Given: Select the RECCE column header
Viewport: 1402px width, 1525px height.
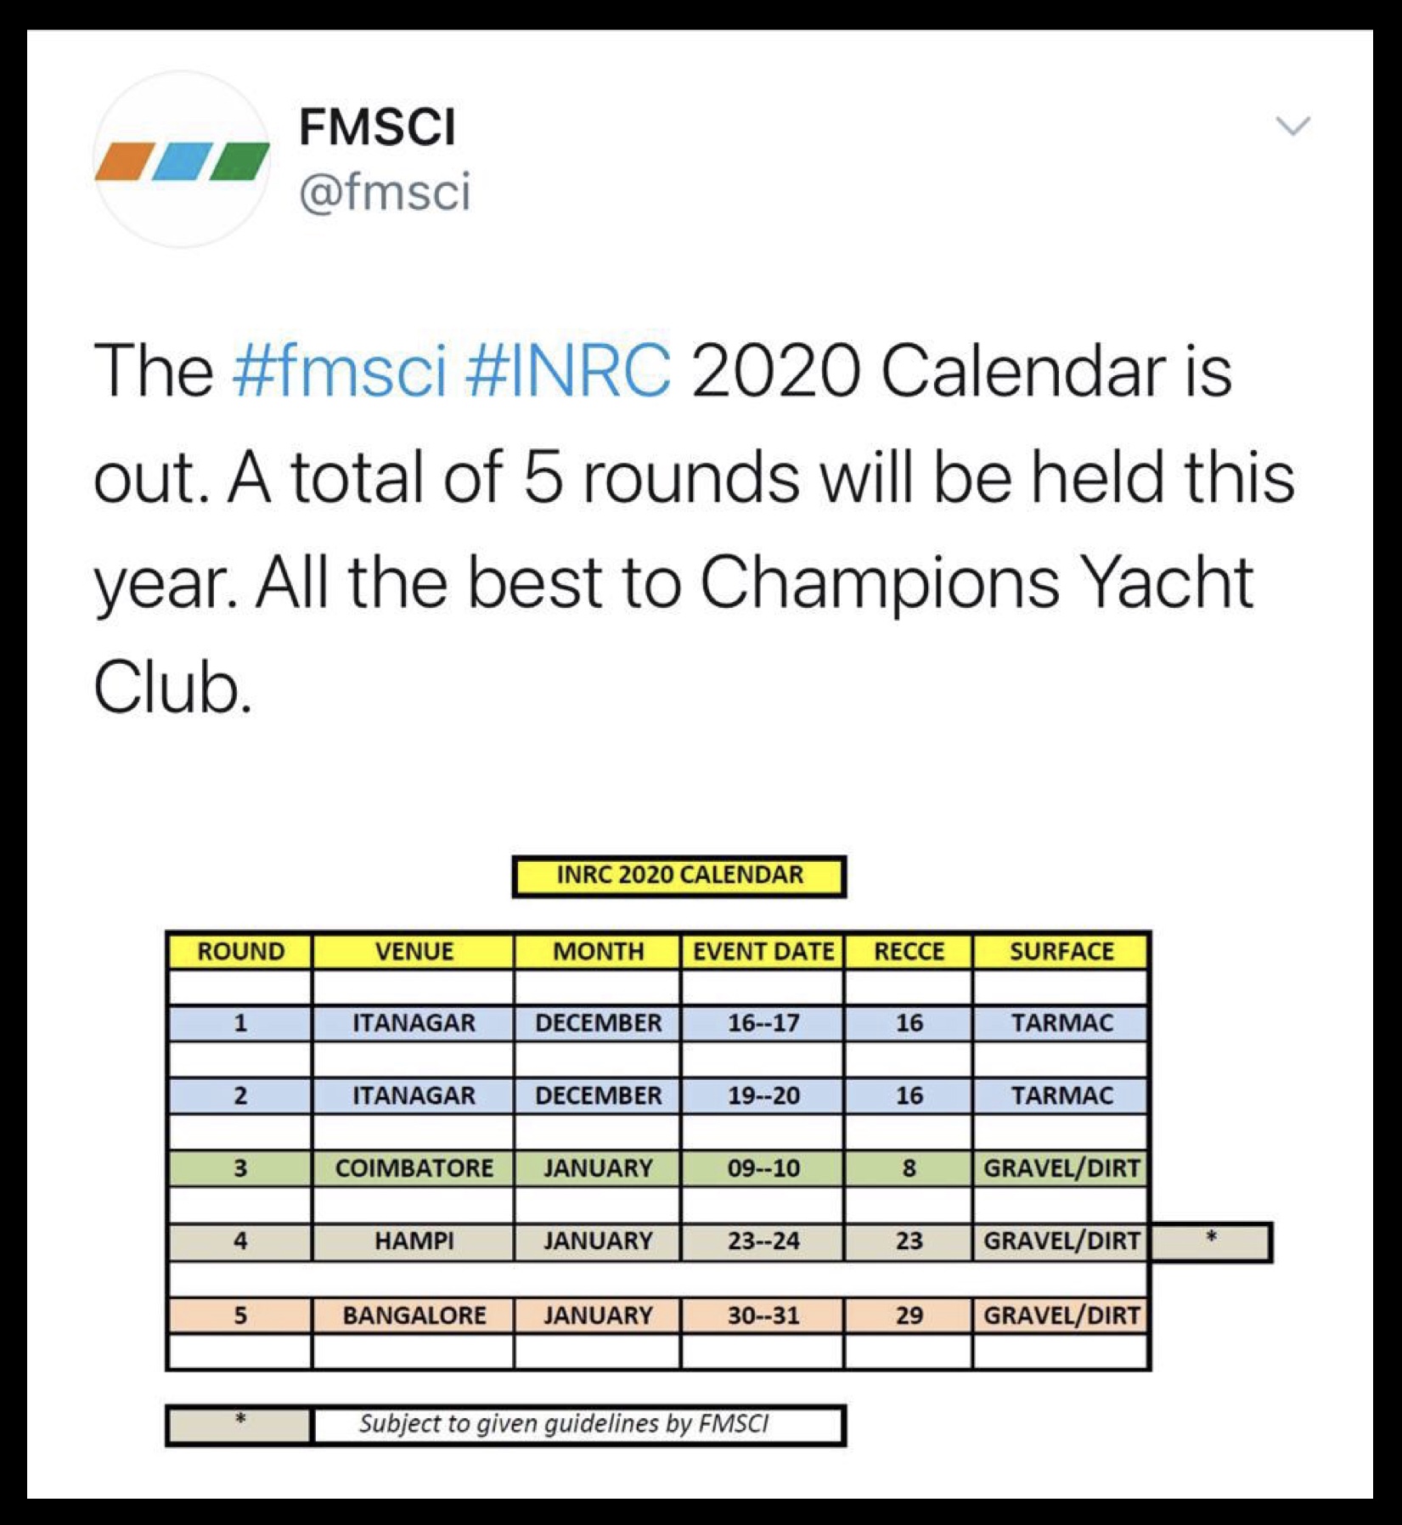Looking at the screenshot, I should click(909, 951).
